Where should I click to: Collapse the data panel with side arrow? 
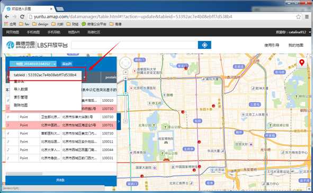point(119,121)
